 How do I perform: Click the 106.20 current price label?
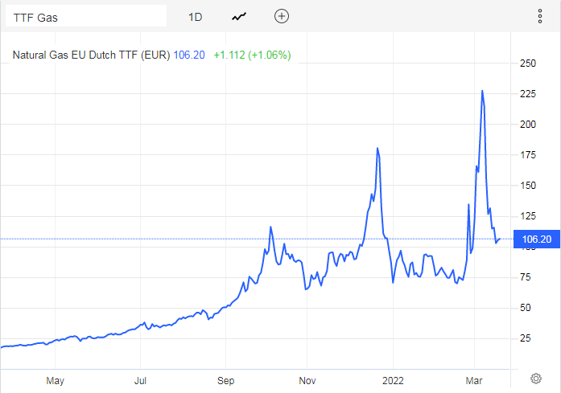(x=536, y=239)
